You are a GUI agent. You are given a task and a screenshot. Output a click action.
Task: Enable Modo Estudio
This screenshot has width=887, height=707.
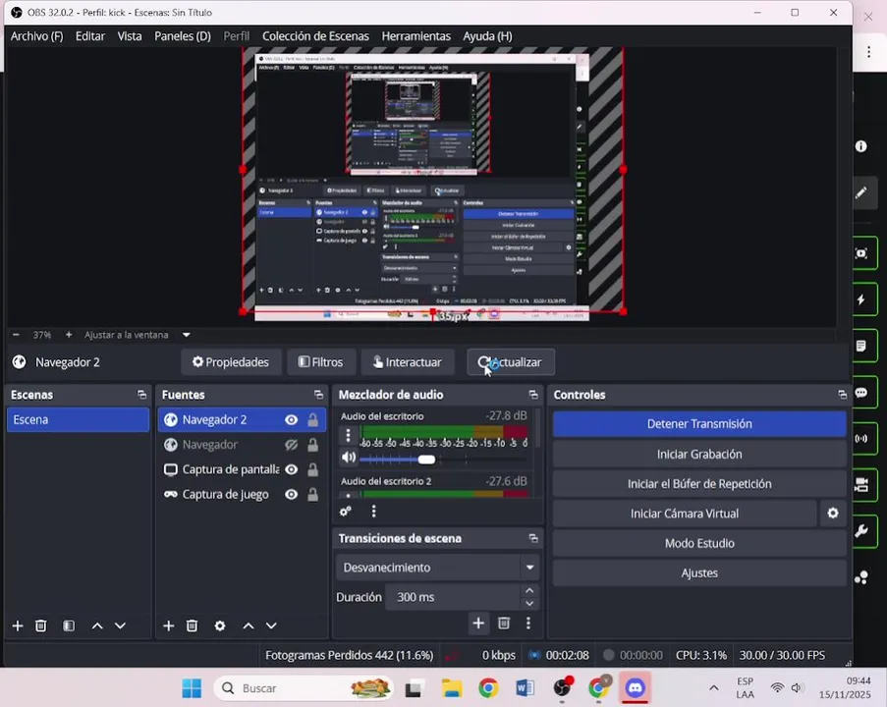tap(699, 543)
